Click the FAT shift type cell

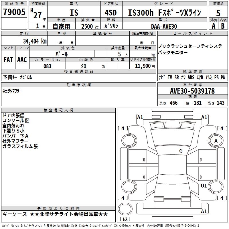(8, 60)
